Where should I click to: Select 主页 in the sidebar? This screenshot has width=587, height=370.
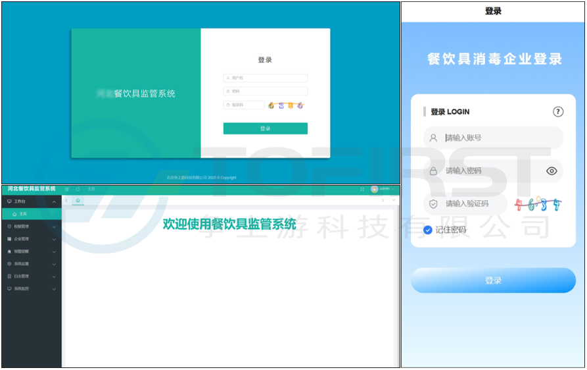[x=22, y=214]
